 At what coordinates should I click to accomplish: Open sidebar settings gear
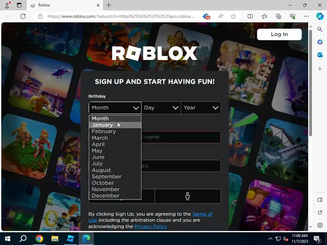tap(320, 225)
